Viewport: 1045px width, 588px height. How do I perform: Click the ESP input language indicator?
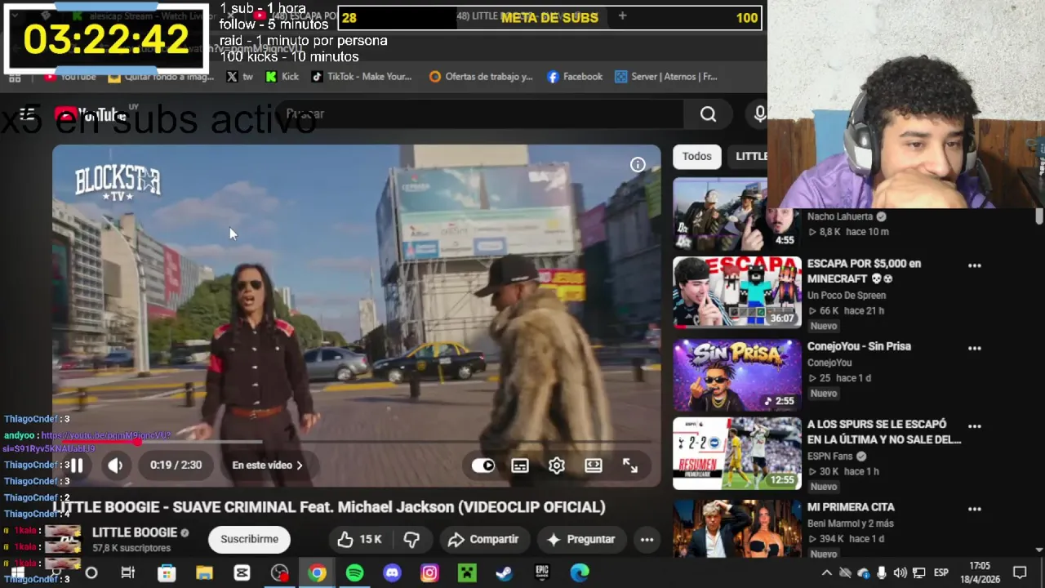click(940, 573)
